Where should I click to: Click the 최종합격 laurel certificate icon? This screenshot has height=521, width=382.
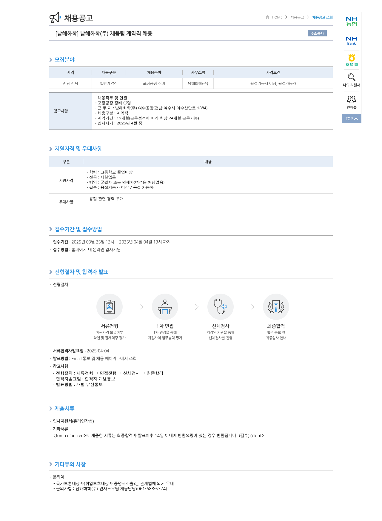(276, 307)
